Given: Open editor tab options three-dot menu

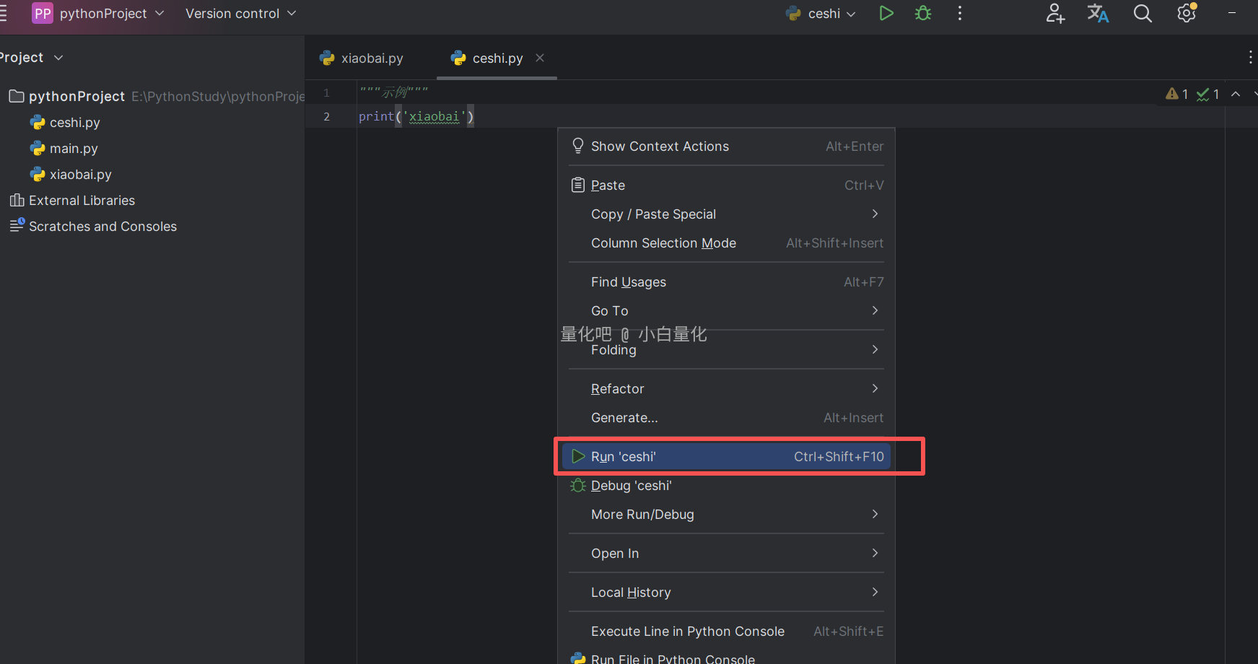Looking at the screenshot, I should coord(1250,58).
